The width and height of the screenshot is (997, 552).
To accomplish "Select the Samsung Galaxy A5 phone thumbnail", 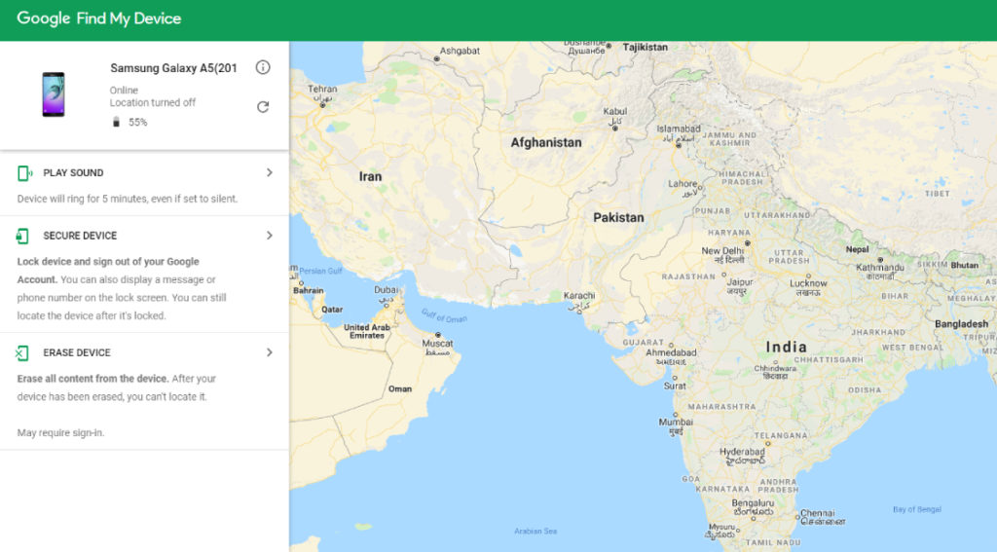I will (54, 94).
